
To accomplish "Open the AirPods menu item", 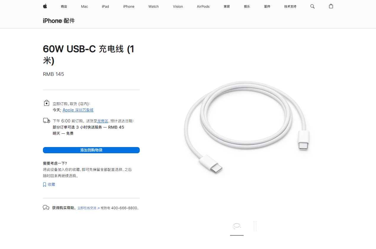I will (203, 7).
